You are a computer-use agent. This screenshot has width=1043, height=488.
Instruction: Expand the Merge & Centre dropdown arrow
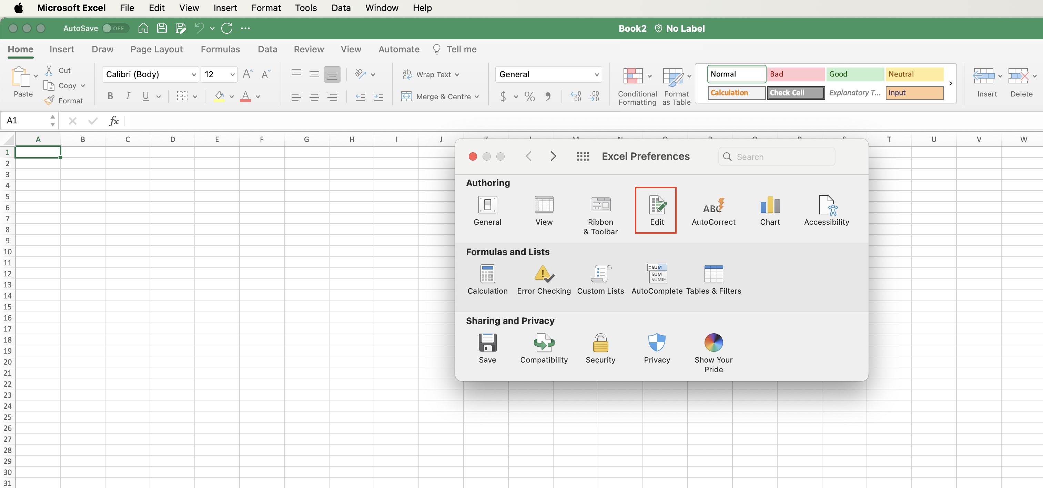477,97
